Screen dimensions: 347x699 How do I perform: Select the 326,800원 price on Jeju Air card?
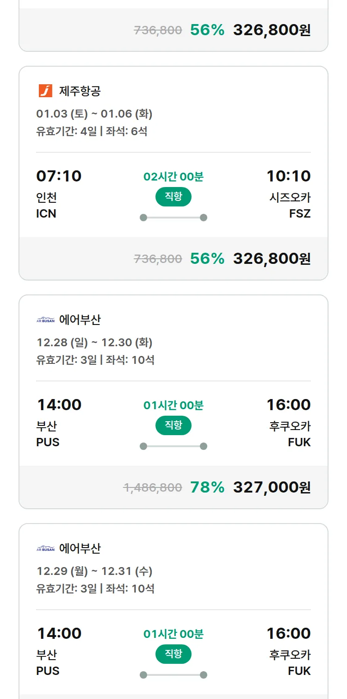[272, 258]
